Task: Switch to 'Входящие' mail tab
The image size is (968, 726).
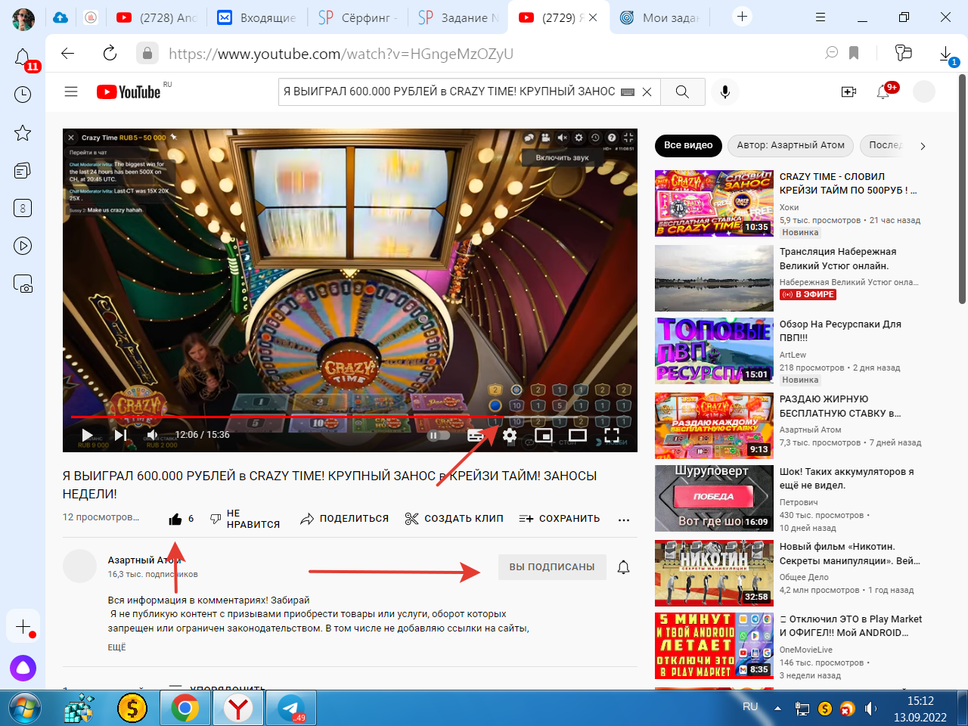Action: point(256,17)
